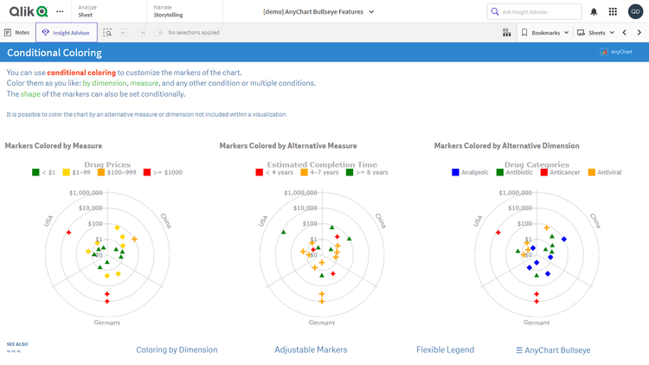Go to the next sheet arrow
This screenshot has height=365, width=649.
click(639, 32)
